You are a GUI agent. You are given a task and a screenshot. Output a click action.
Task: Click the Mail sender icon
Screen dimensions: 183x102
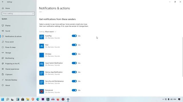[41, 46]
